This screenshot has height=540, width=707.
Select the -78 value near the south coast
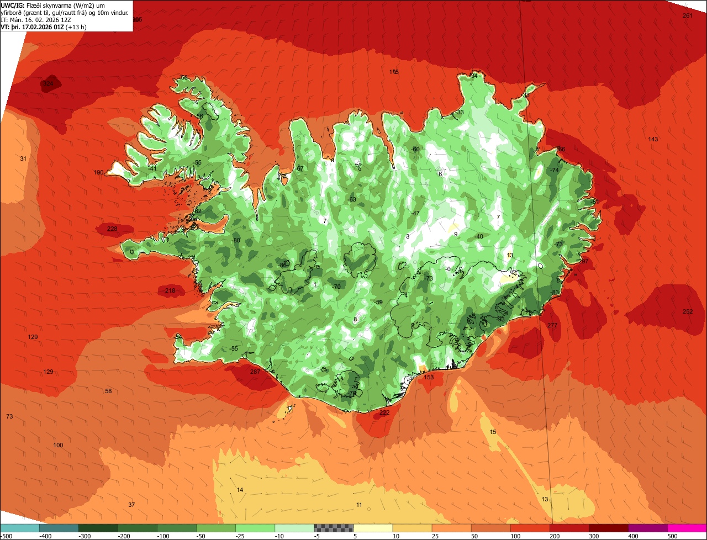pos(352,393)
